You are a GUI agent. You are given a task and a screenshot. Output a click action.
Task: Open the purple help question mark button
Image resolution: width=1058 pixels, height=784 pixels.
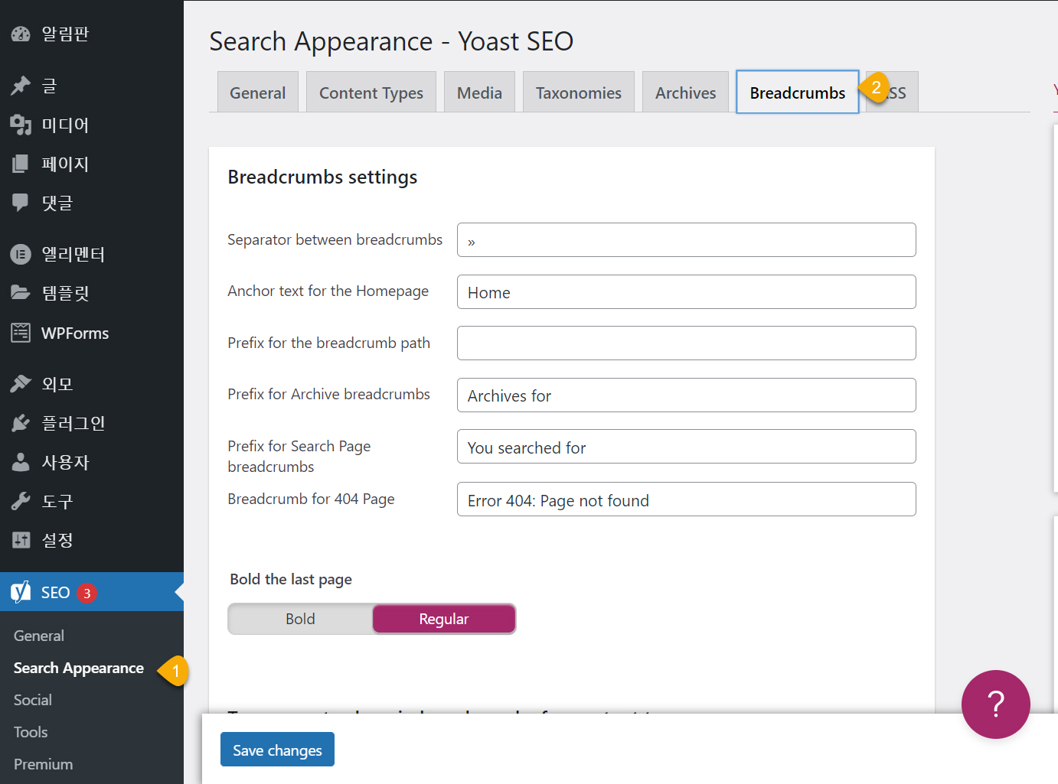[x=996, y=704]
